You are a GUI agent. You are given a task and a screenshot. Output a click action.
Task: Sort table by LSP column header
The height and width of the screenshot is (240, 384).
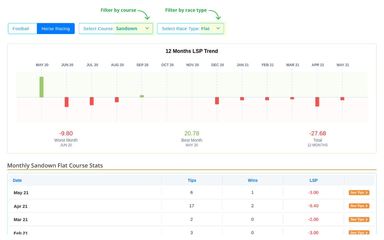point(313,180)
